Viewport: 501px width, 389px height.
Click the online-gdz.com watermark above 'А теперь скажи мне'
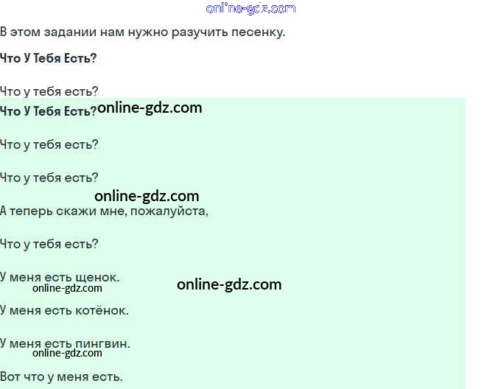tap(147, 196)
